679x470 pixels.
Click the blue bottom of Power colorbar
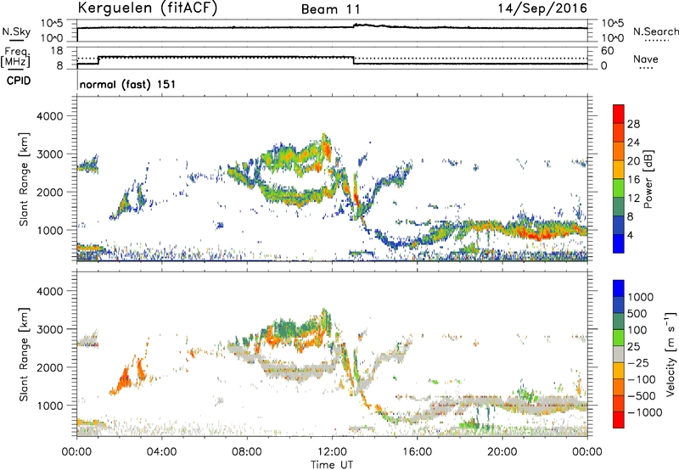619,243
